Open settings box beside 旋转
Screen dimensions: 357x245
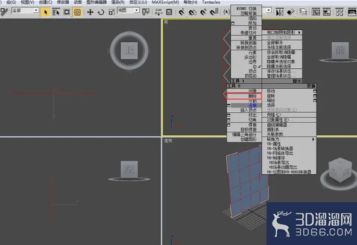[314, 96]
